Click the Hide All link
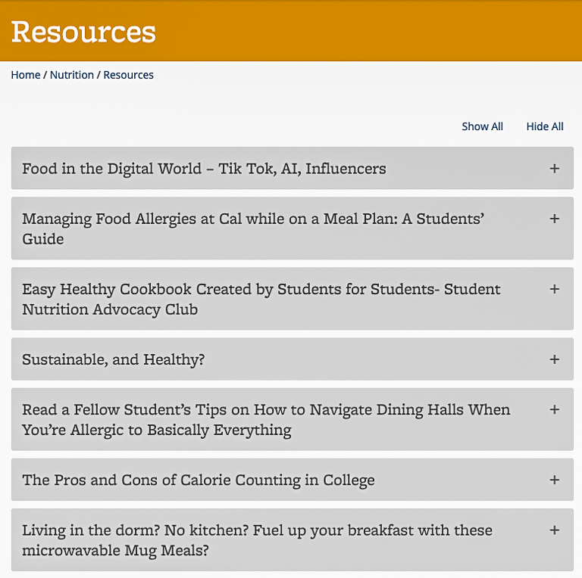582x578 pixels. point(545,126)
